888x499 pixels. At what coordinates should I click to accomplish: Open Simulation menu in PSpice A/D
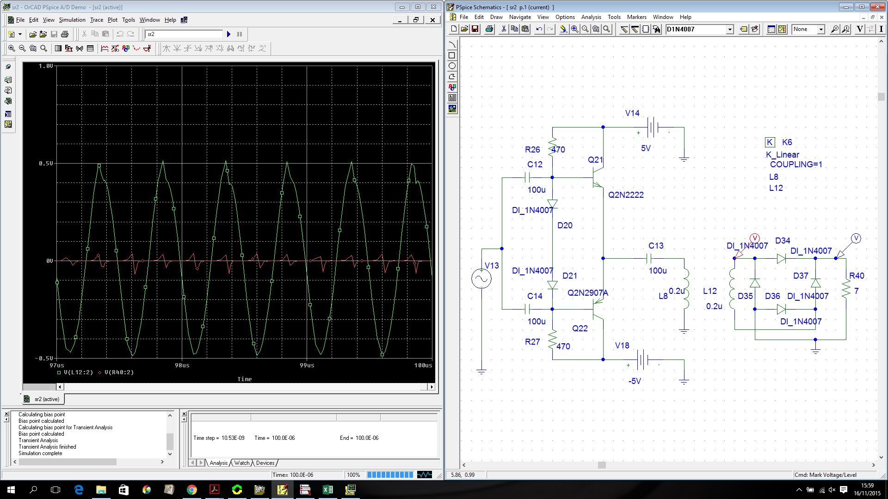(72, 20)
